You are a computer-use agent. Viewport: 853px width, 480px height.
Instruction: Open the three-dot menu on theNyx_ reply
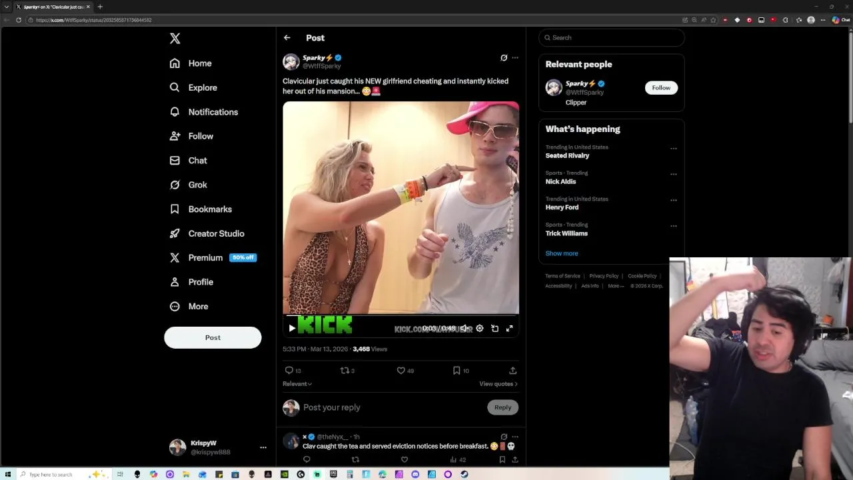(x=515, y=437)
